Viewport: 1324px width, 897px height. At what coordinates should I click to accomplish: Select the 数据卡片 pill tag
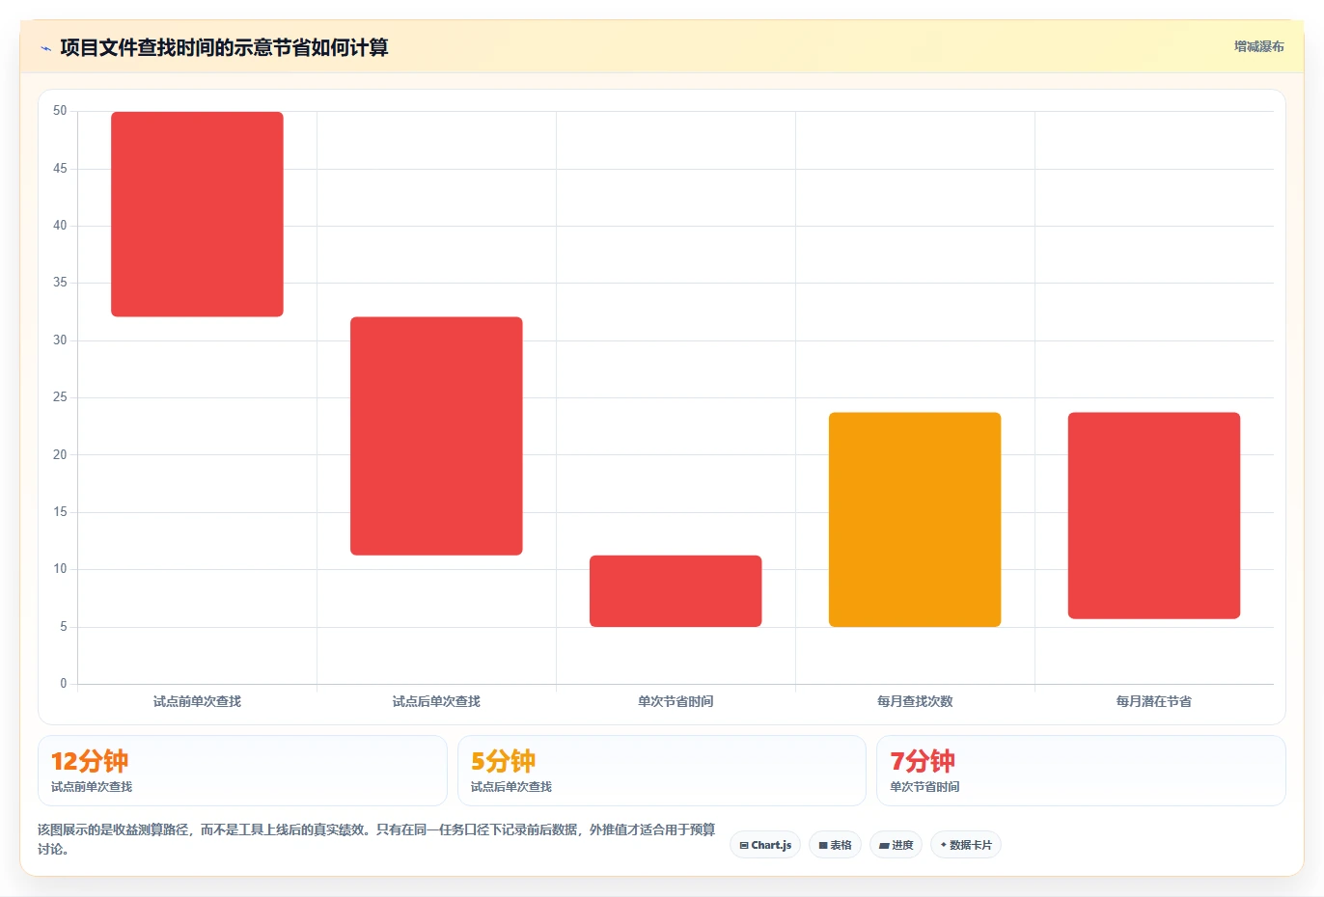click(966, 845)
